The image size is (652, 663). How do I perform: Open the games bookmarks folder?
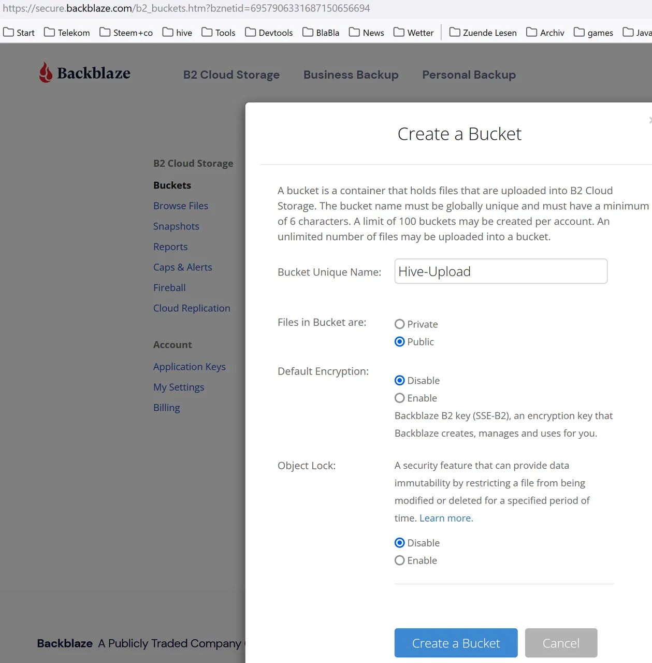coord(593,33)
